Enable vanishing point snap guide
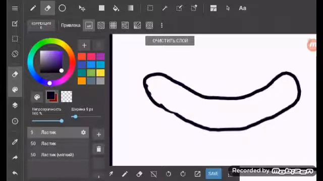This screenshot has height=181, width=323. coord(125,26)
